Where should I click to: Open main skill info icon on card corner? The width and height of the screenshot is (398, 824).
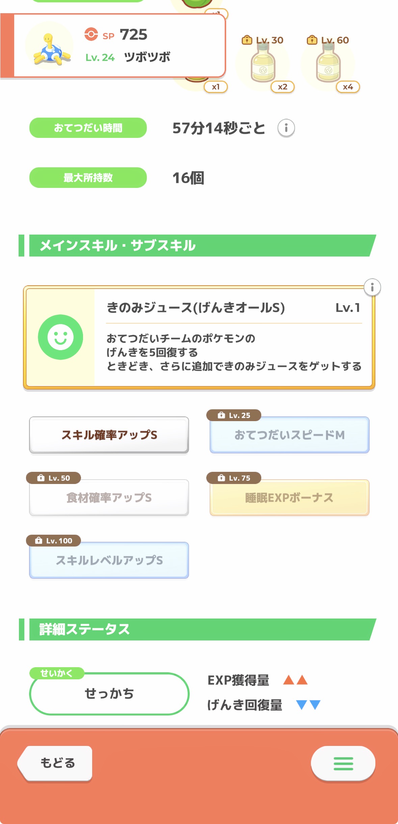(x=372, y=288)
